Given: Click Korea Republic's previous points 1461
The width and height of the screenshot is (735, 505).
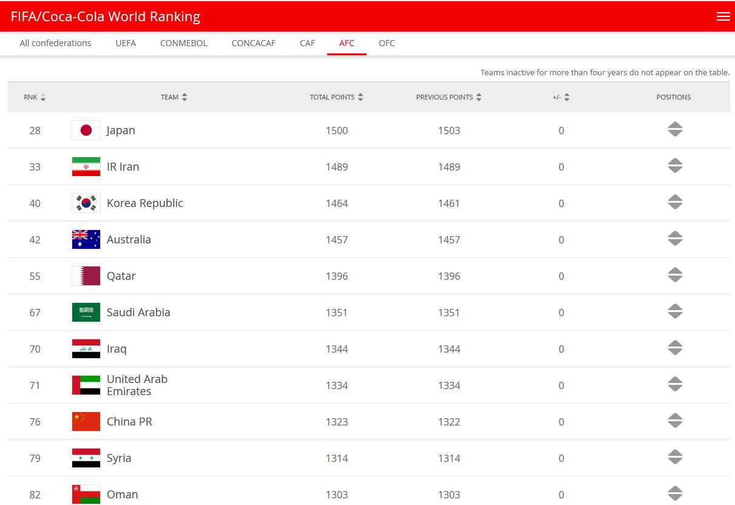Looking at the screenshot, I should tap(449, 203).
